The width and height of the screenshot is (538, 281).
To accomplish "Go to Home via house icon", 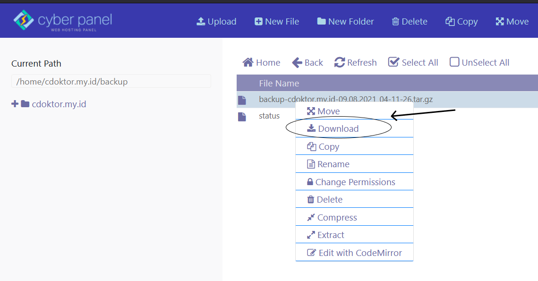I will tap(248, 62).
